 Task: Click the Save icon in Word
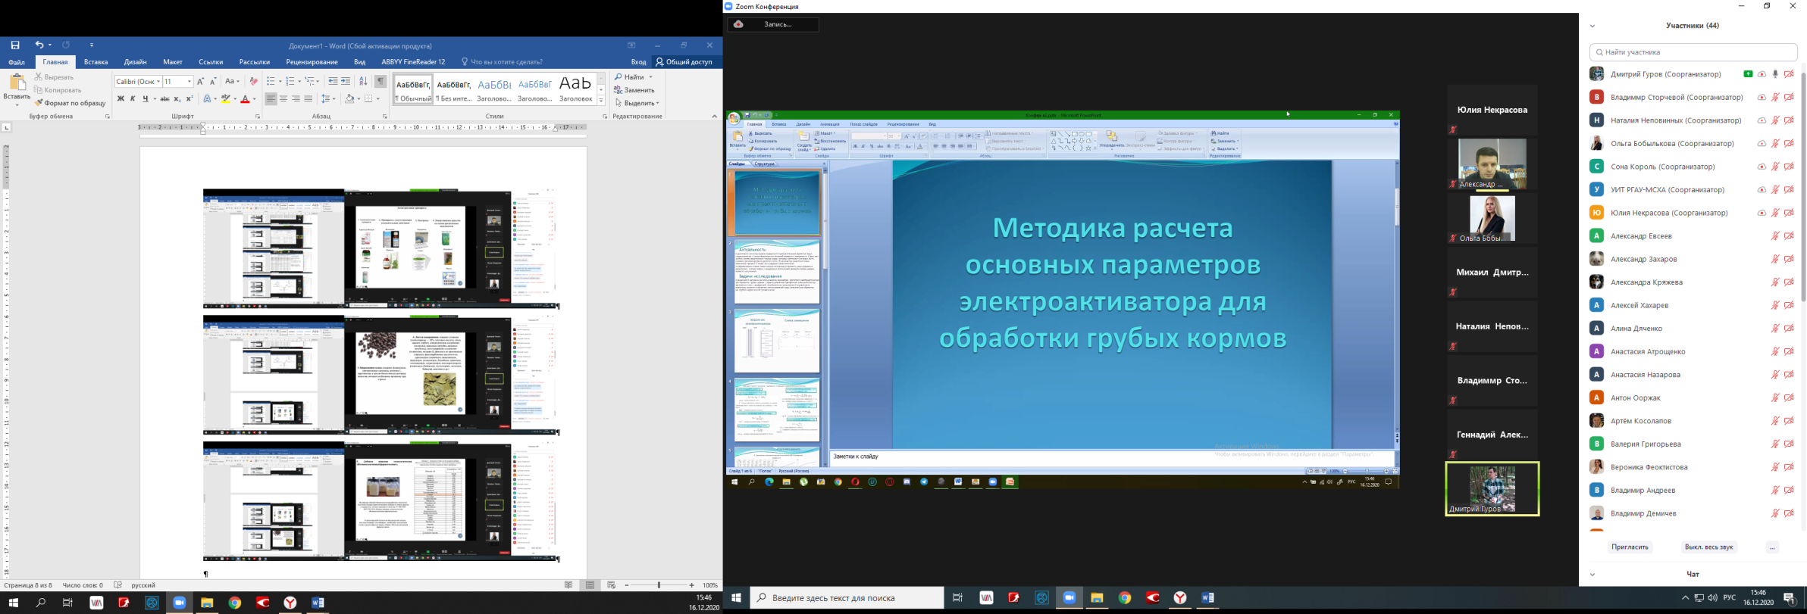14,45
